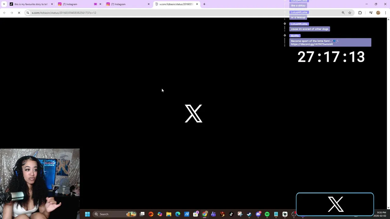The height and width of the screenshot is (219, 390).
Task: Close the second Instagram tab
Action: (149, 4)
